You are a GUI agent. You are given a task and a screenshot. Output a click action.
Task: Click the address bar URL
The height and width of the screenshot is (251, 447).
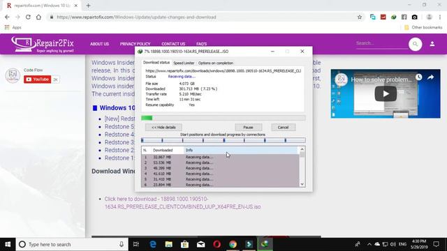click(x=136, y=17)
